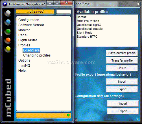142x124 pixels.
Task: Select Panel in the navigator
Action: click(x=23, y=35)
